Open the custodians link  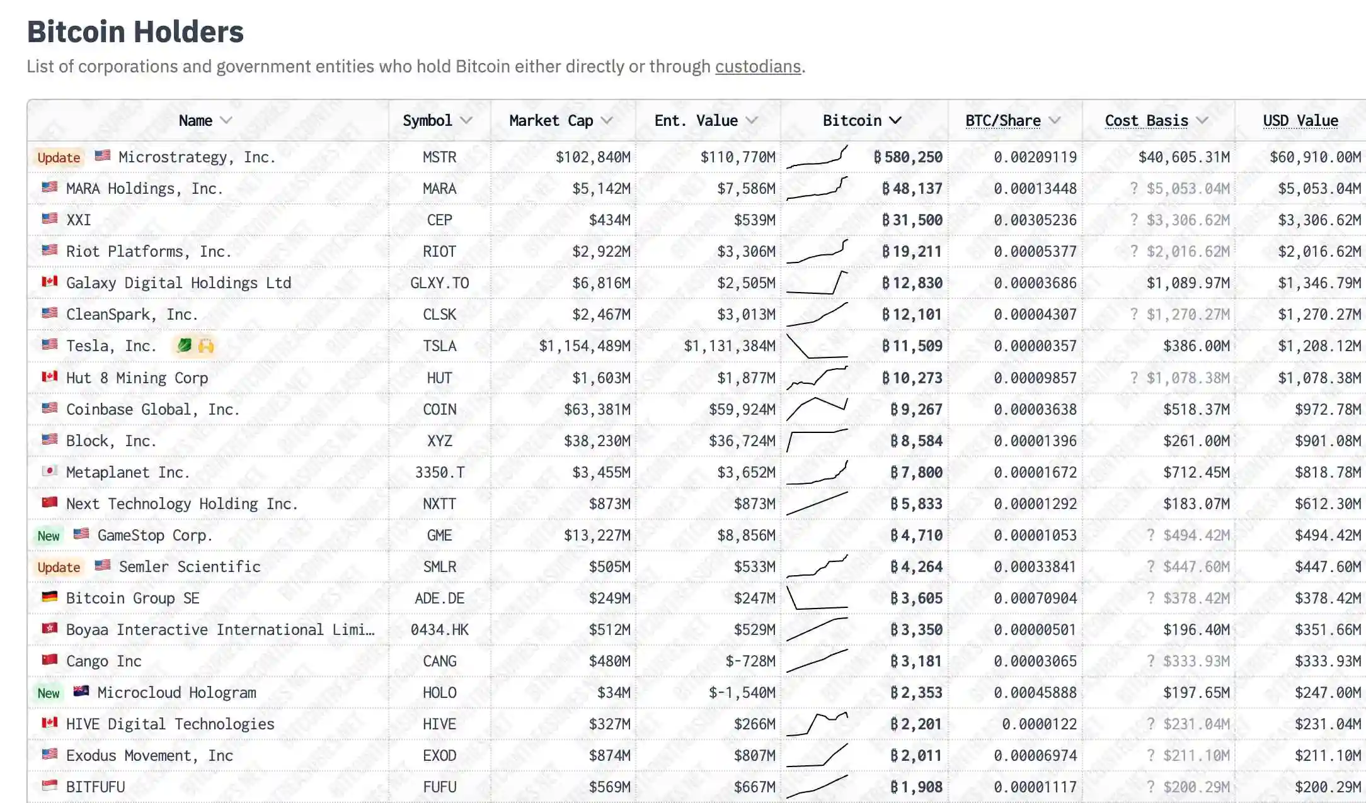point(758,66)
